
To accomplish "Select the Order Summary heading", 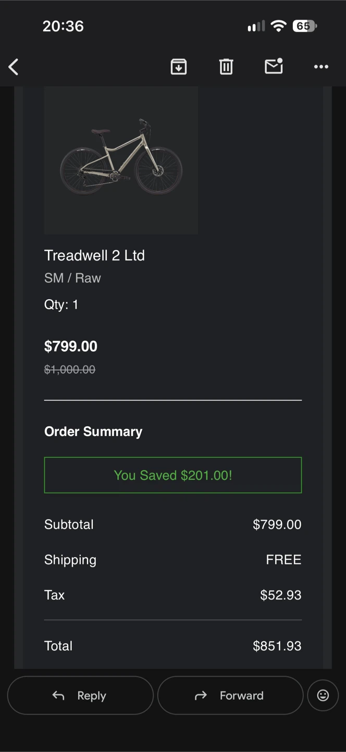I will point(93,431).
